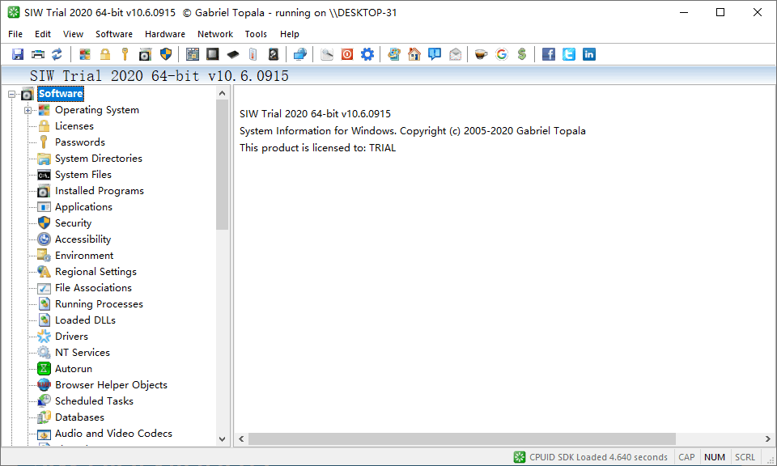Click the blue speech bubble feedback icon
The image size is (777, 466).
[x=435, y=54]
